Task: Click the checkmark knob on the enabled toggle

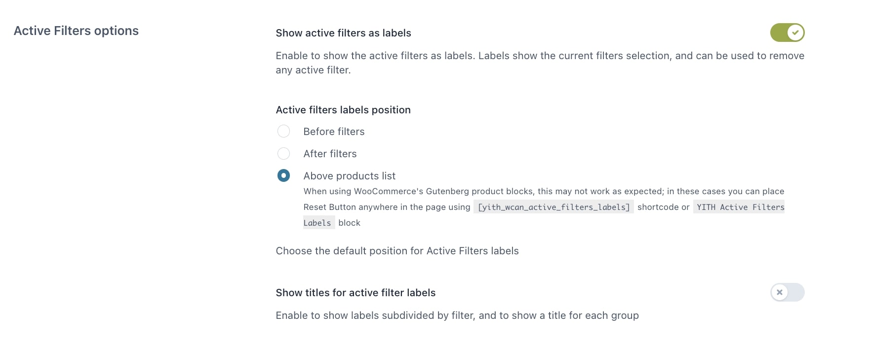Action: tap(795, 33)
